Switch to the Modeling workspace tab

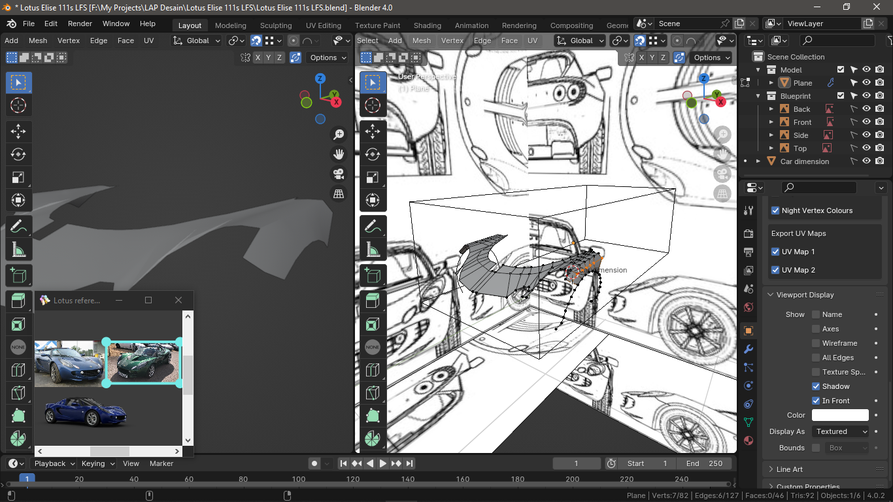tap(231, 25)
